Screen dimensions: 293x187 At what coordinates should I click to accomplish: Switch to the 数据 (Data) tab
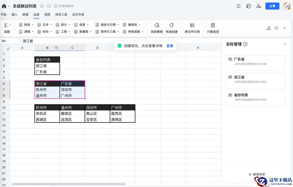pyautogui.click(x=25, y=14)
